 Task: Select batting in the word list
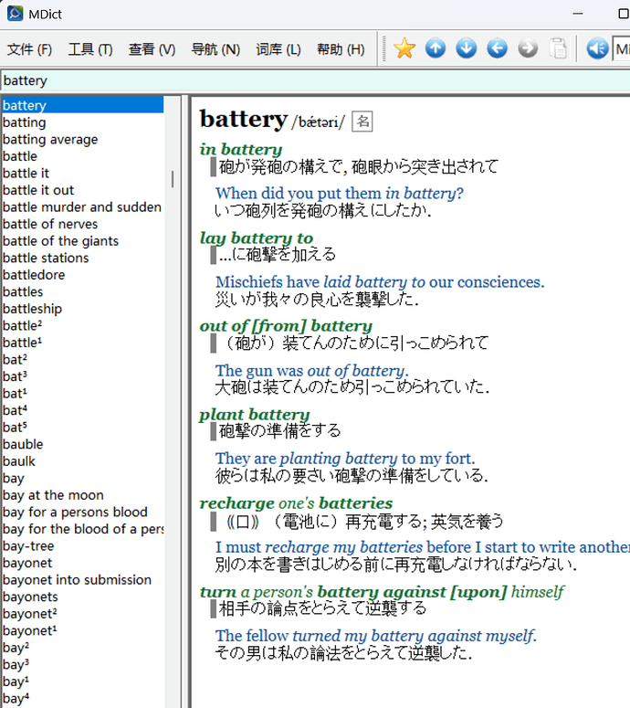(25, 122)
